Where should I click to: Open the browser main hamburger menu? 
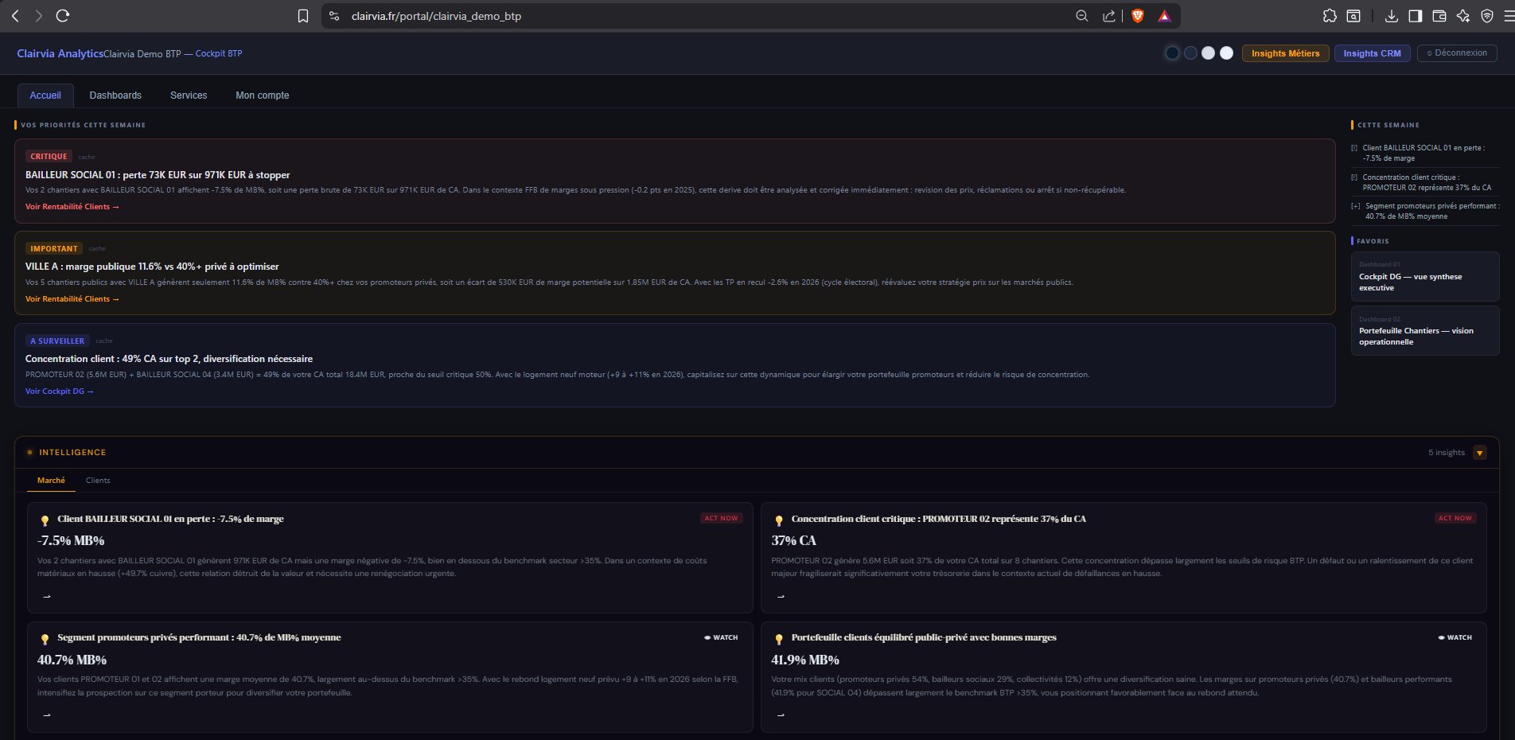1509,16
